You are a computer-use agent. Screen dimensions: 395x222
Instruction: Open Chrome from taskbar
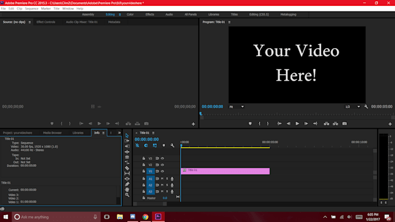pos(145,217)
